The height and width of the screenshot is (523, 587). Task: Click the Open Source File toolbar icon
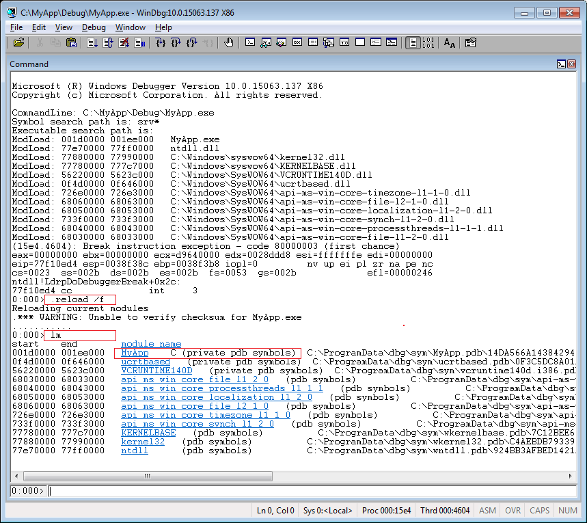[x=18, y=42]
